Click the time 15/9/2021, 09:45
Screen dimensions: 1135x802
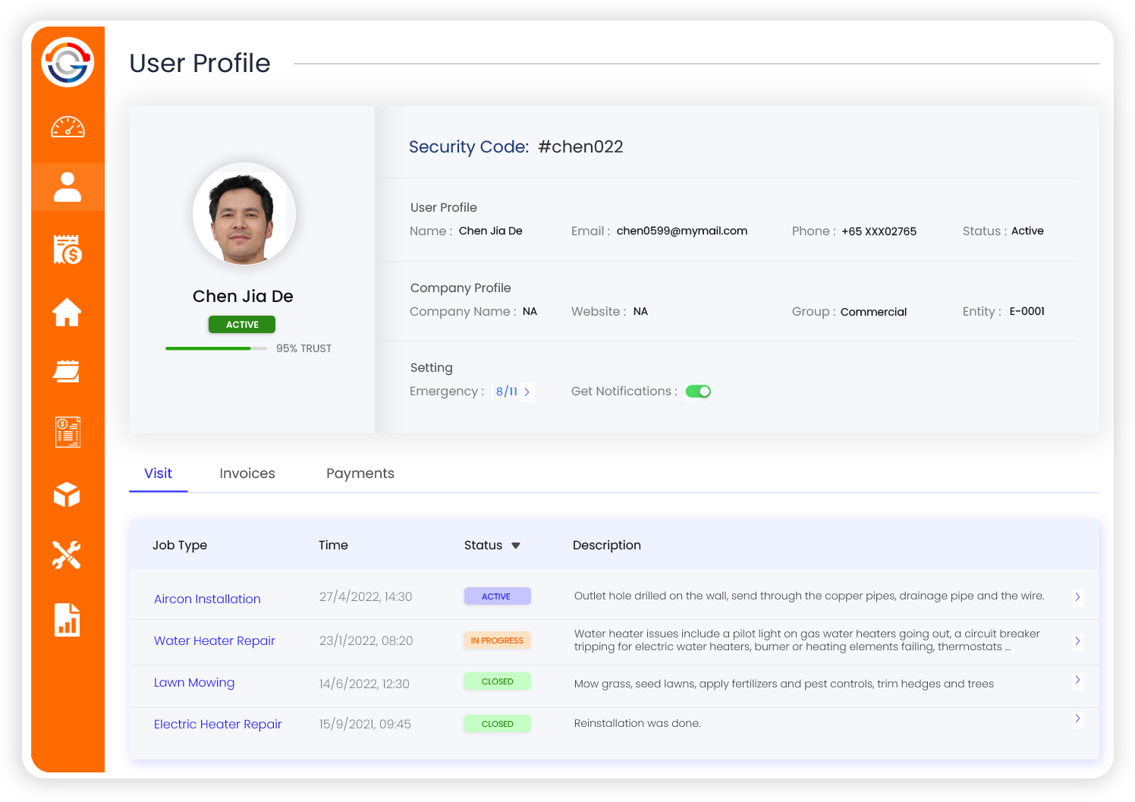365,724
